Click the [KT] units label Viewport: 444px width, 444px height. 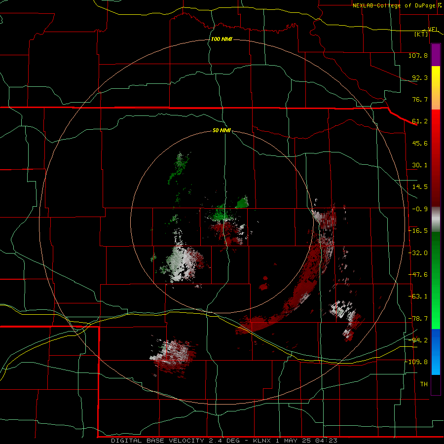click(x=421, y=34)
